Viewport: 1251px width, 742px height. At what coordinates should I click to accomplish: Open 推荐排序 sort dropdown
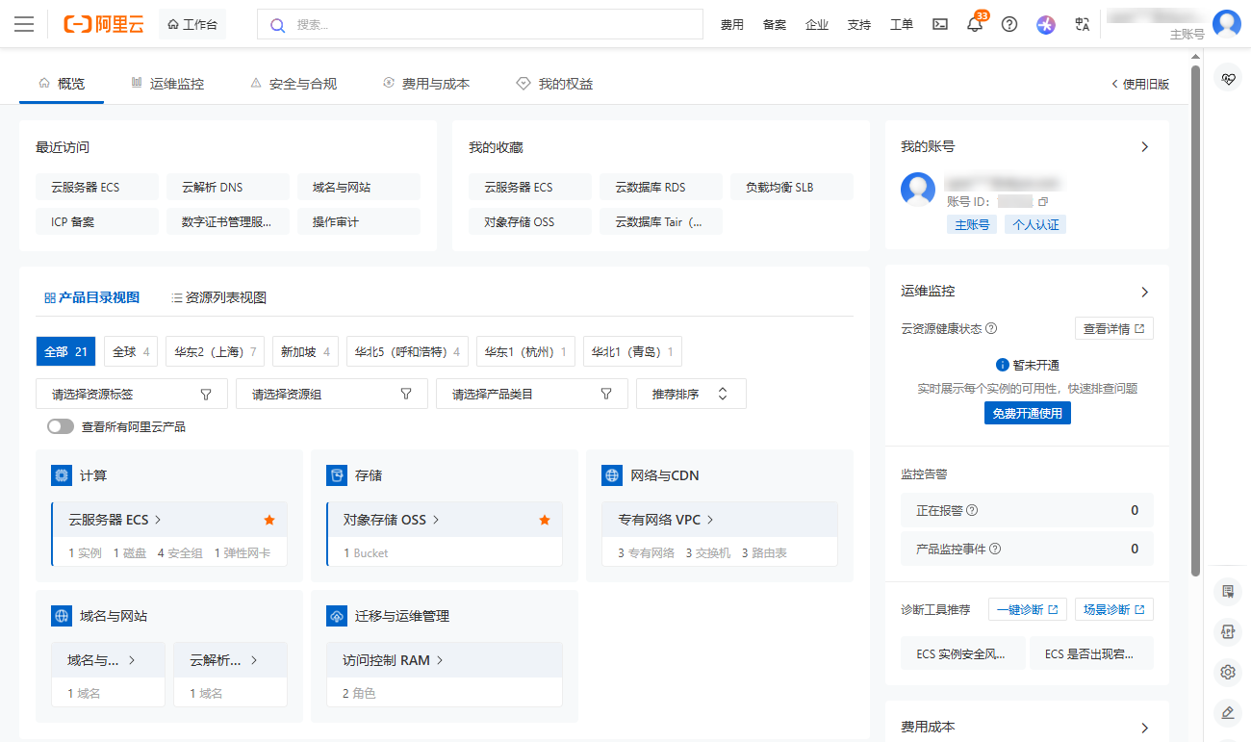(x=691, y=394)
